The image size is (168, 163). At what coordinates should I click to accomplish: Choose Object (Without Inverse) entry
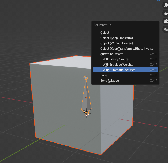[116, 43]
